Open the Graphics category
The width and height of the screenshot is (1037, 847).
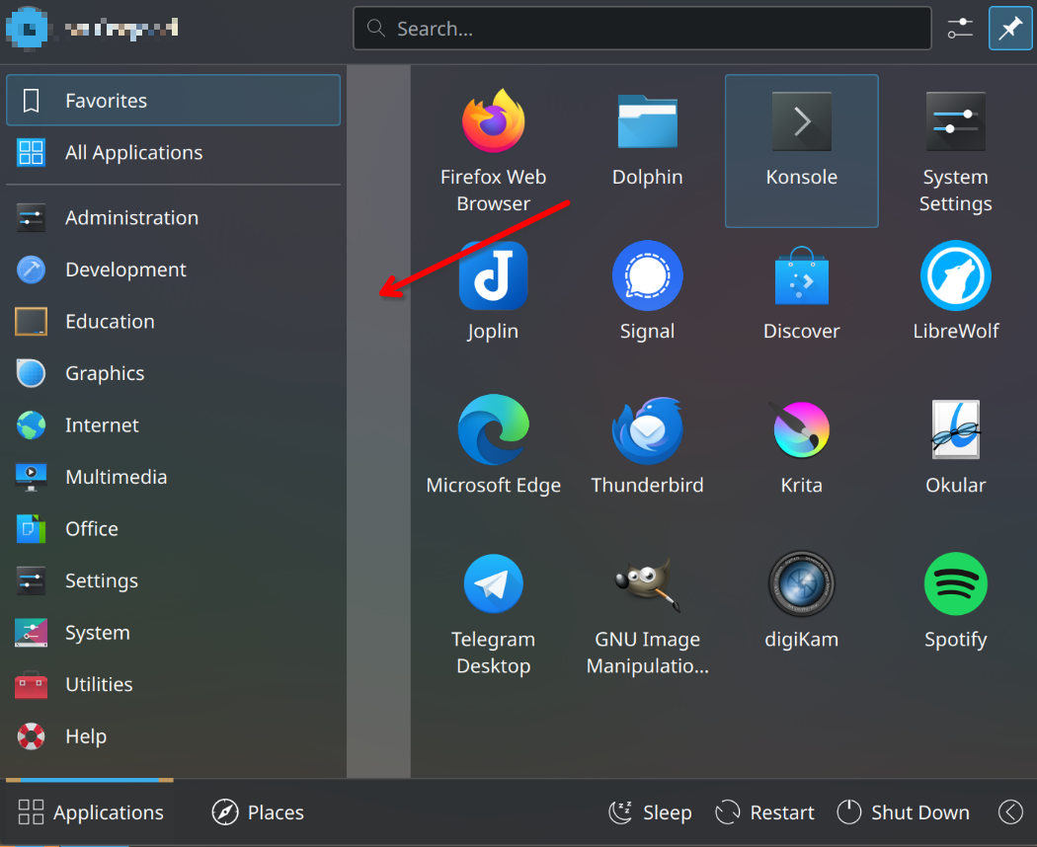[173, 373]
